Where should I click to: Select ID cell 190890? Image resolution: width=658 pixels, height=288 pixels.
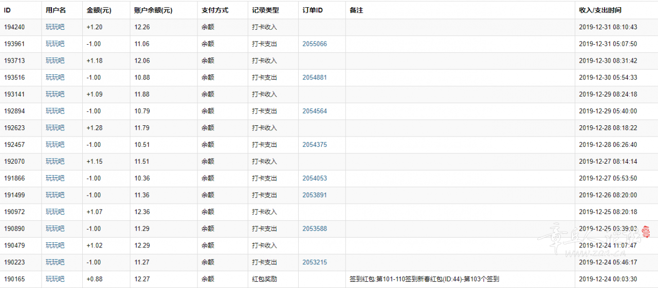14,229
